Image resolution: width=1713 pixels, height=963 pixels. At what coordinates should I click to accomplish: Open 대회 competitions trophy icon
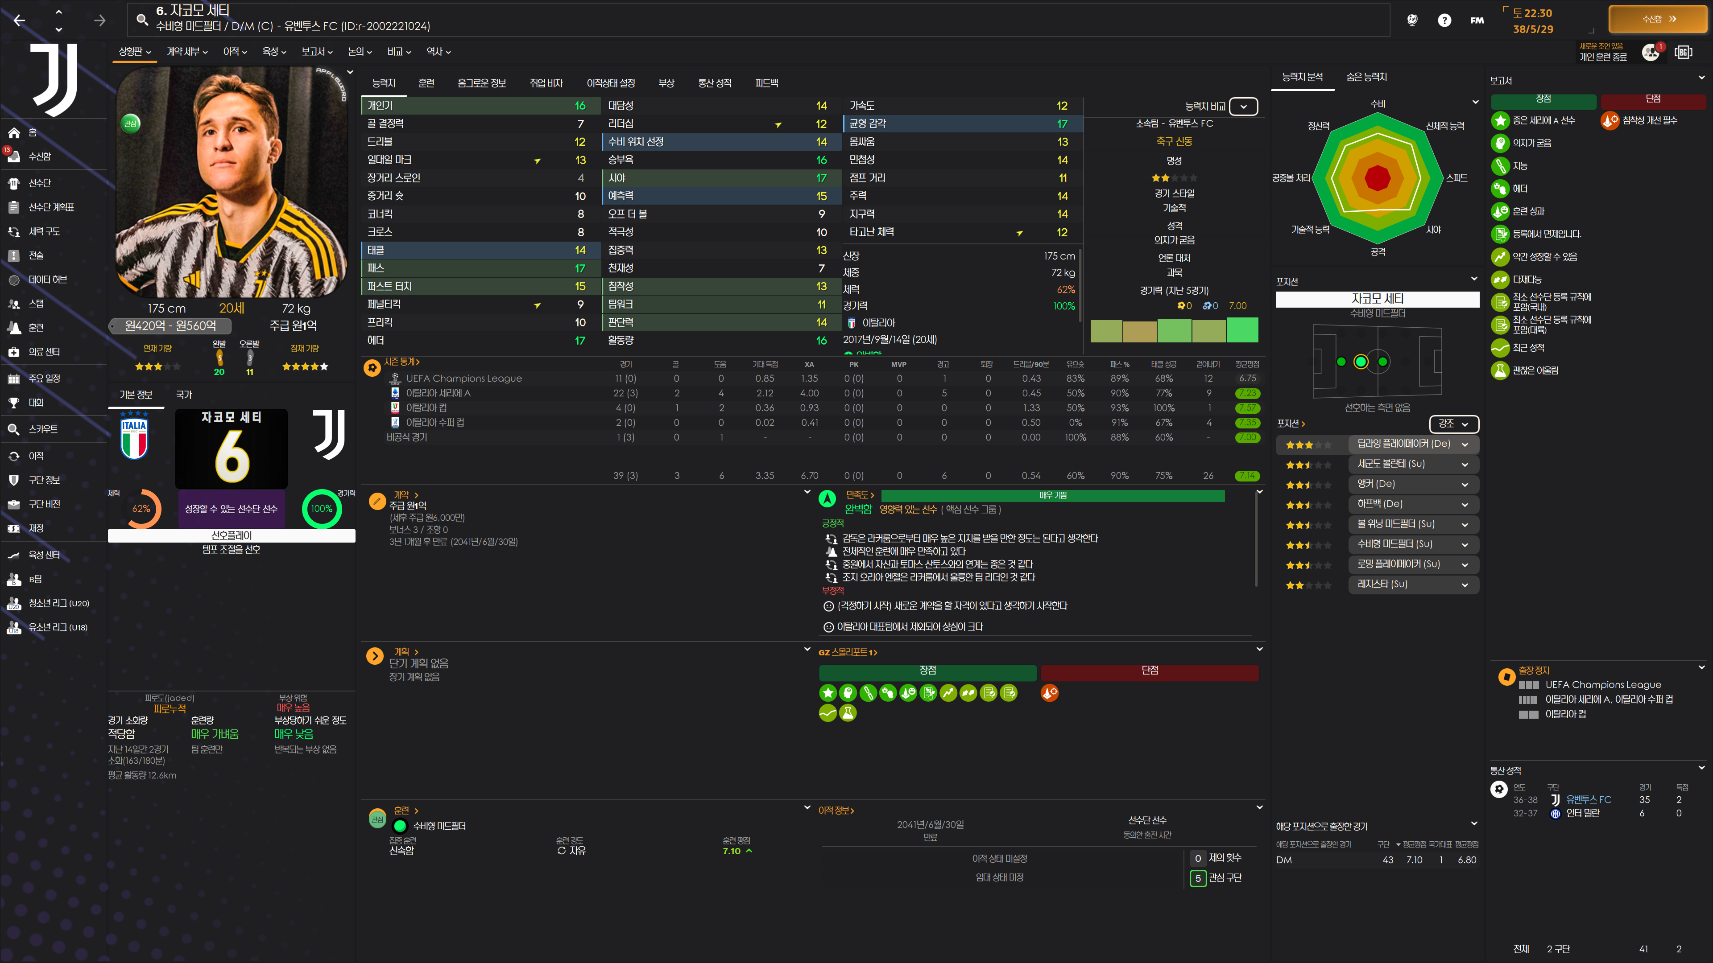(x=14, y=403)
